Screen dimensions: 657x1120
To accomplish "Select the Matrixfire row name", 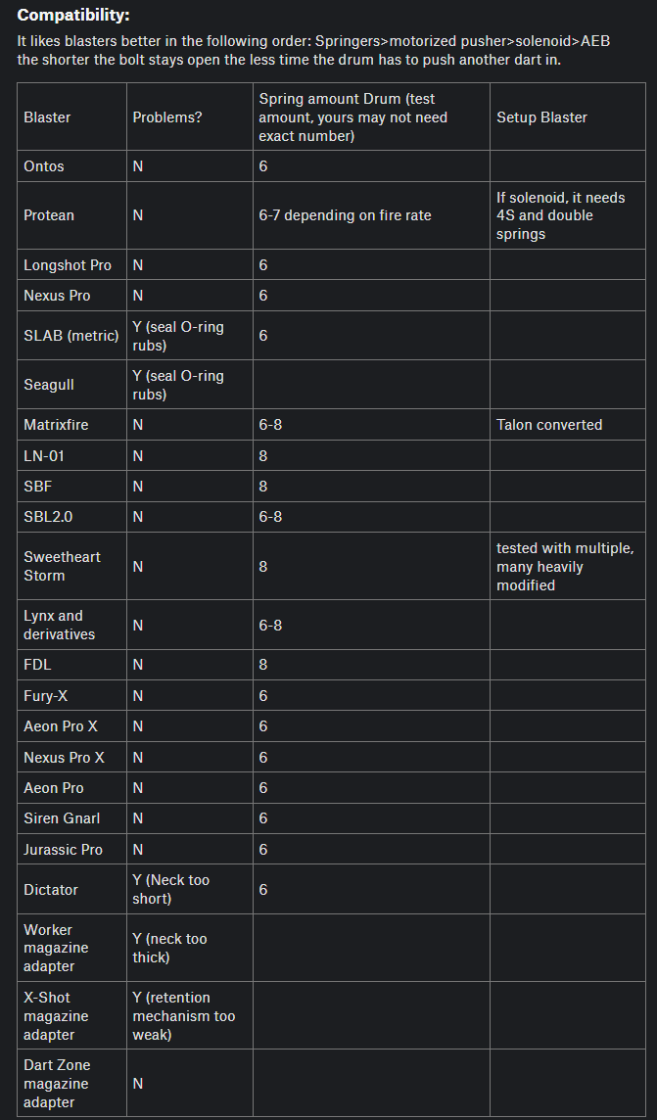I will (x=58, y=425).
